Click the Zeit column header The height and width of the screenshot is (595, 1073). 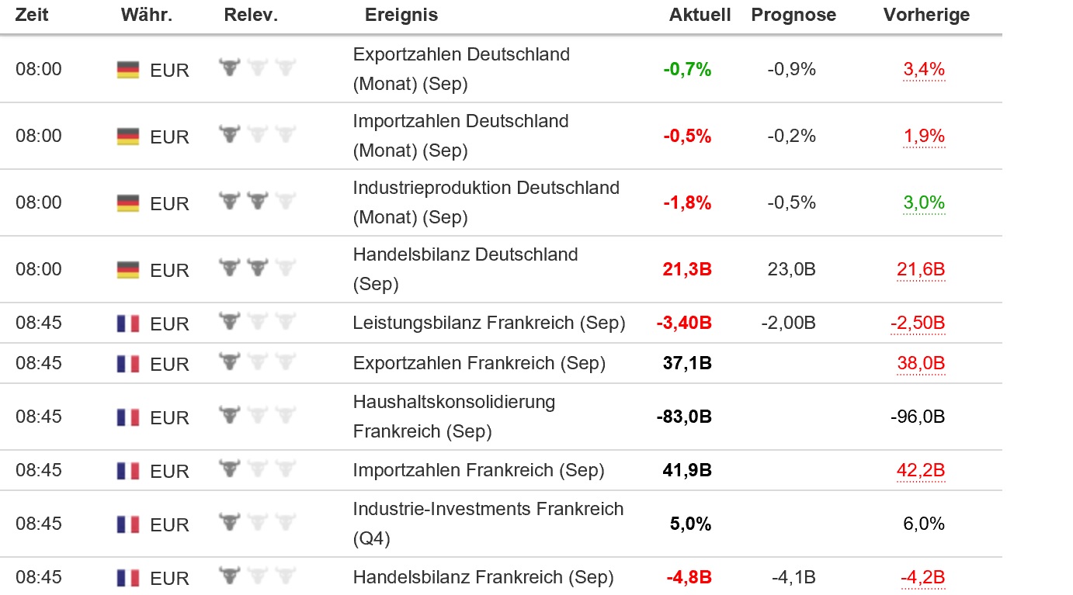point(32,15)
